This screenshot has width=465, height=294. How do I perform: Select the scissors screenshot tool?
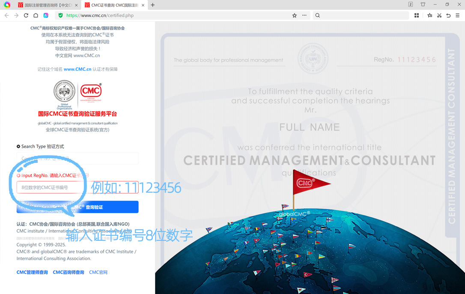pos(439,15)
